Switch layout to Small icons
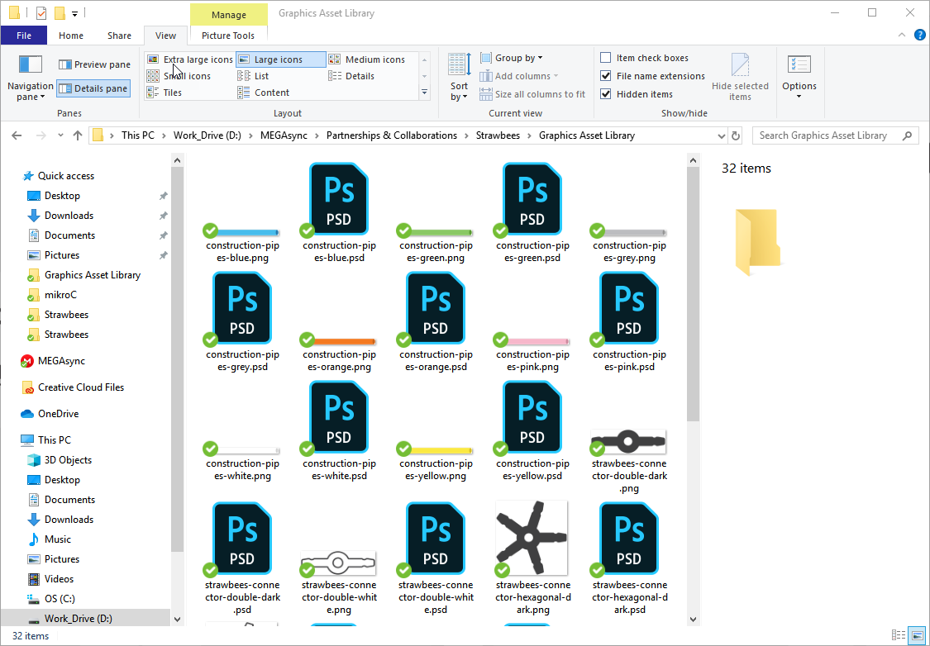 tap(179, 76)
